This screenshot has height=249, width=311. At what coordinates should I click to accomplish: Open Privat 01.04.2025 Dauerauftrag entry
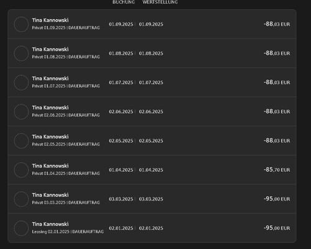coord(66,173)
